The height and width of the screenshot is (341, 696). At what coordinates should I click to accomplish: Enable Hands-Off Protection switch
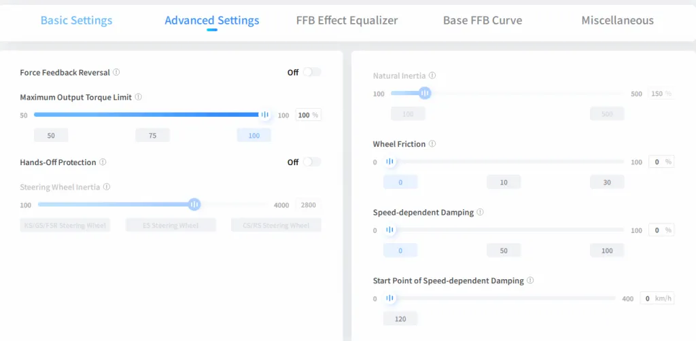[311, 162]
